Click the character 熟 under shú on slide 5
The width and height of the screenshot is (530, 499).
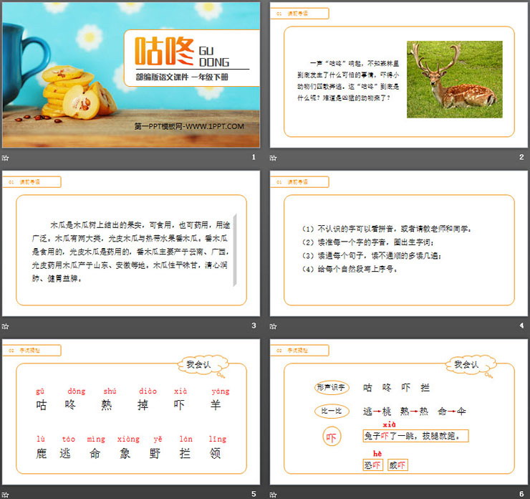[x=107, y=404]
